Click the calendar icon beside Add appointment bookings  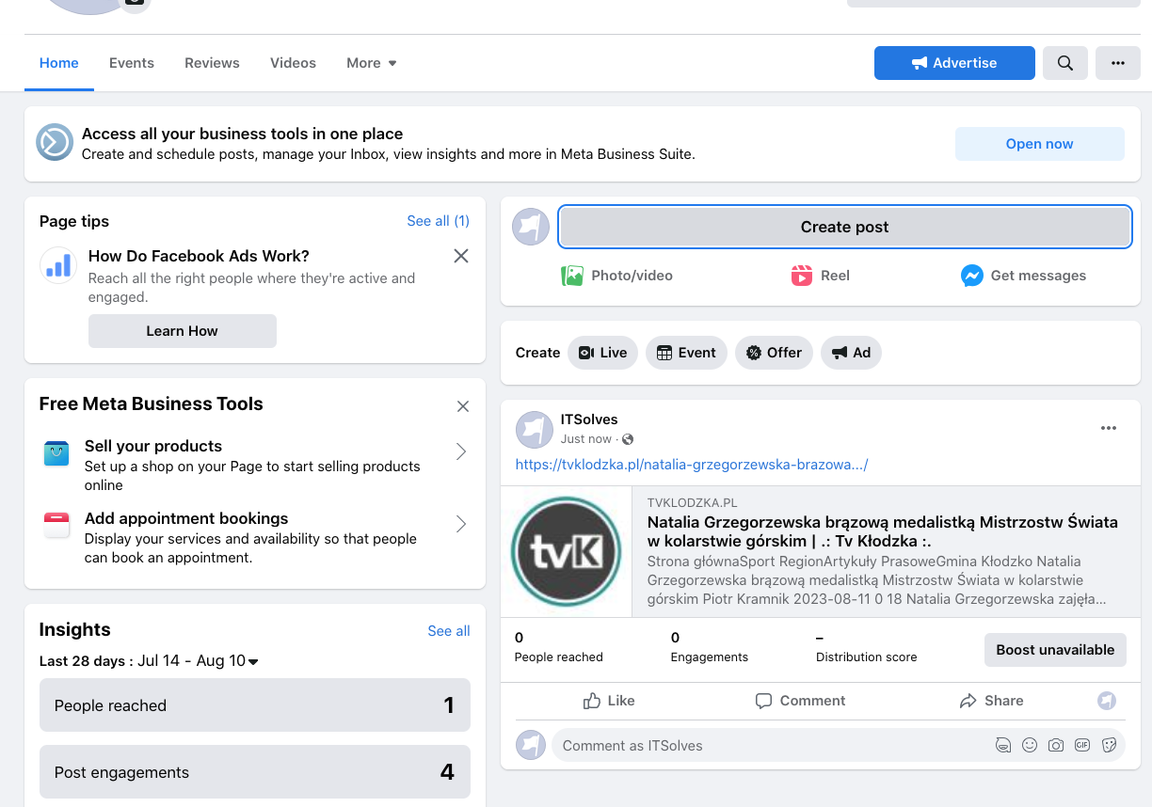[x=56, y=525]
